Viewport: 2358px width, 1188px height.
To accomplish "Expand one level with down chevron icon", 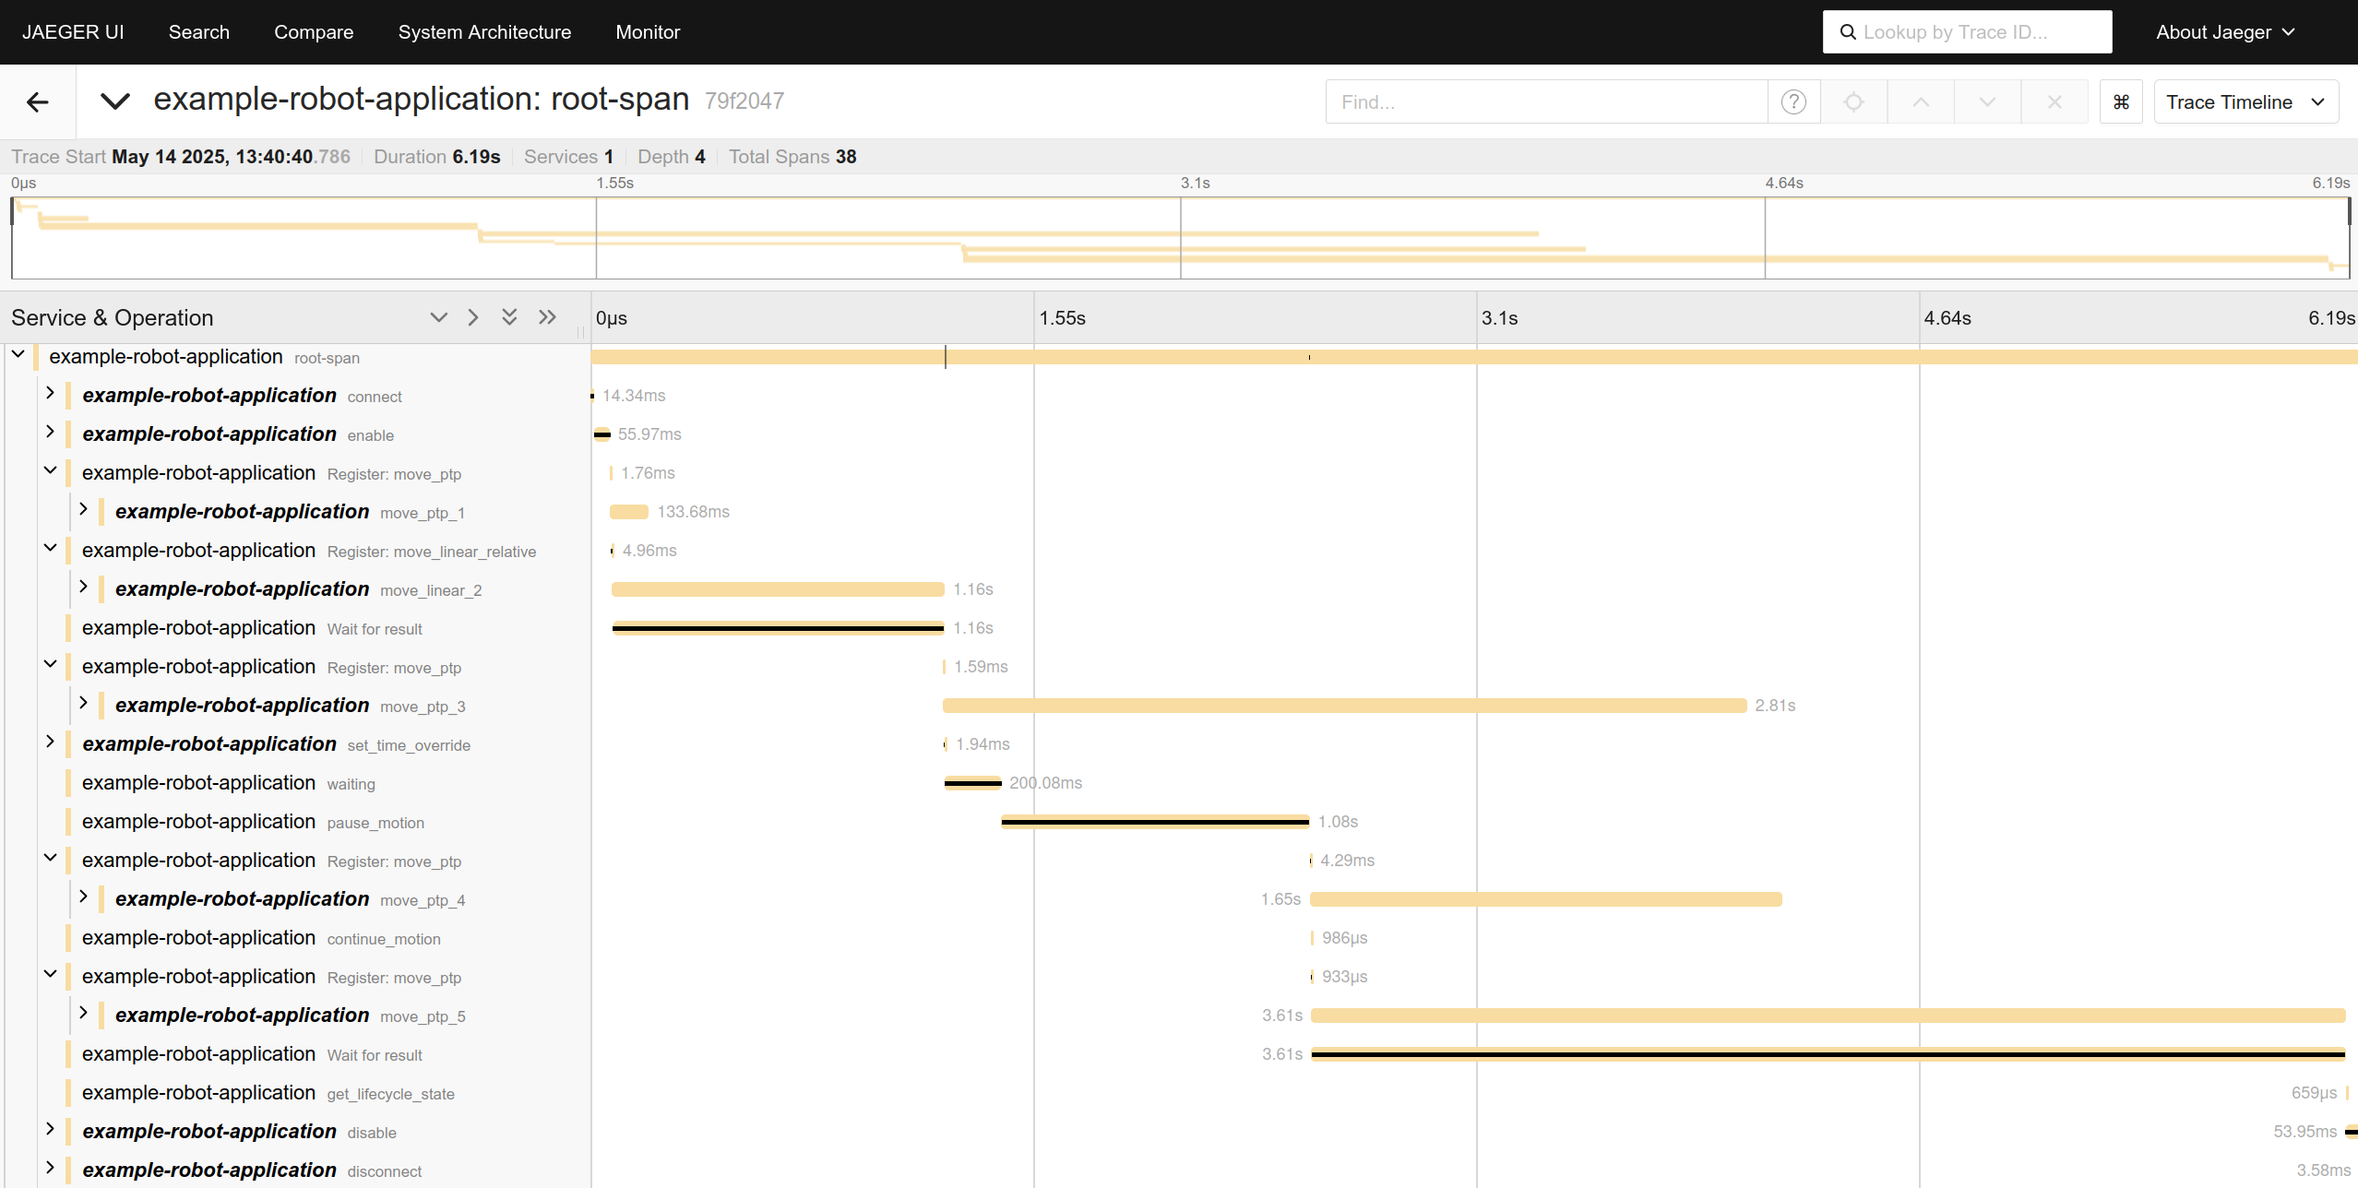I will point(438,317).
